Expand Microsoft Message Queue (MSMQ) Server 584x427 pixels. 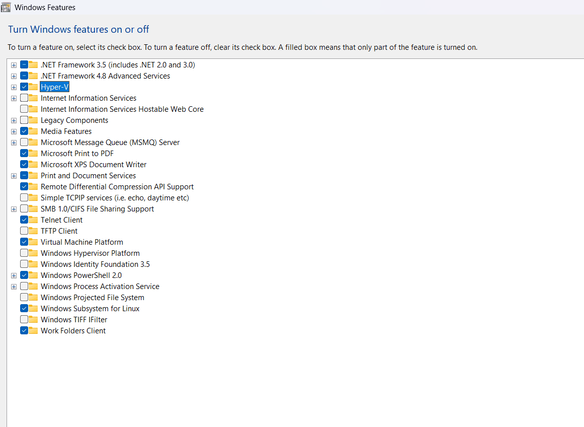14,143
